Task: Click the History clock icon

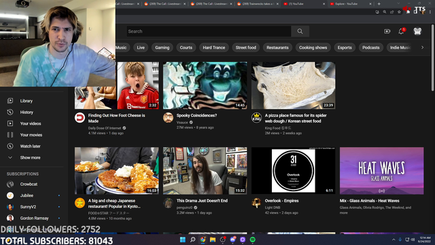Action: click(10, 112)
